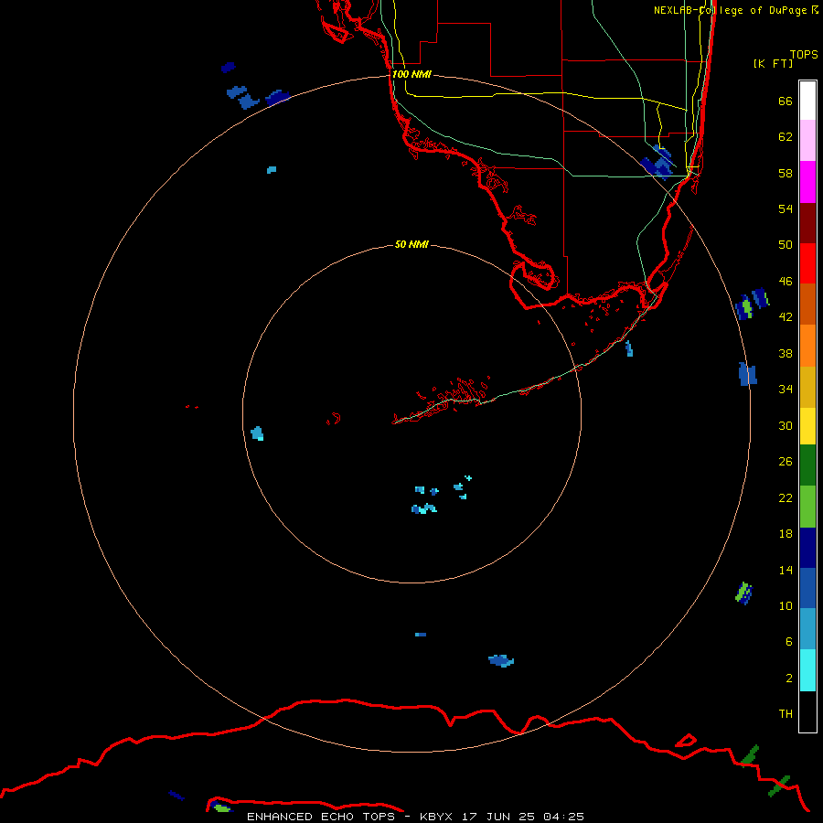Click the cyan 2-6 kft legend swatch
Image resolution: width=823 pixels, height=823 pixels.
807,670
